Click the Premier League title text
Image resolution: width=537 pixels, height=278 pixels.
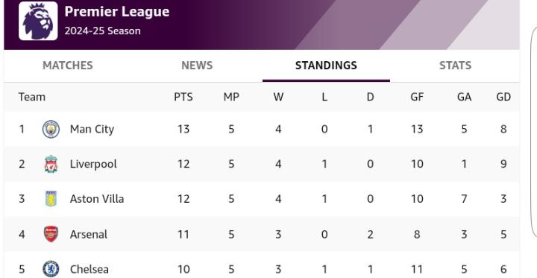[117, 12]
